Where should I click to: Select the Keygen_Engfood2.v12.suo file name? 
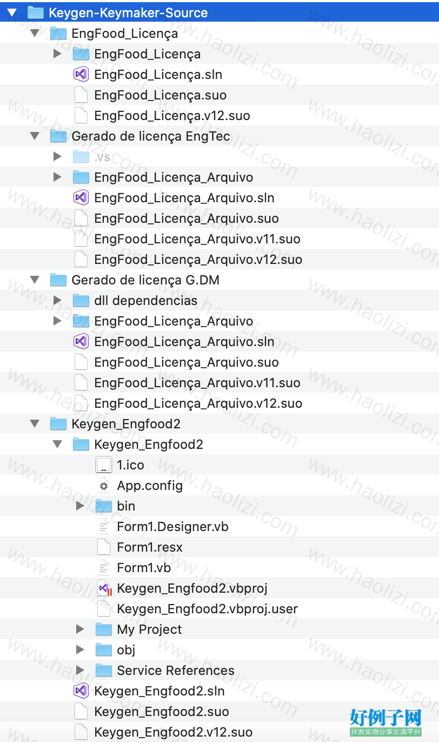coord(173,732)
